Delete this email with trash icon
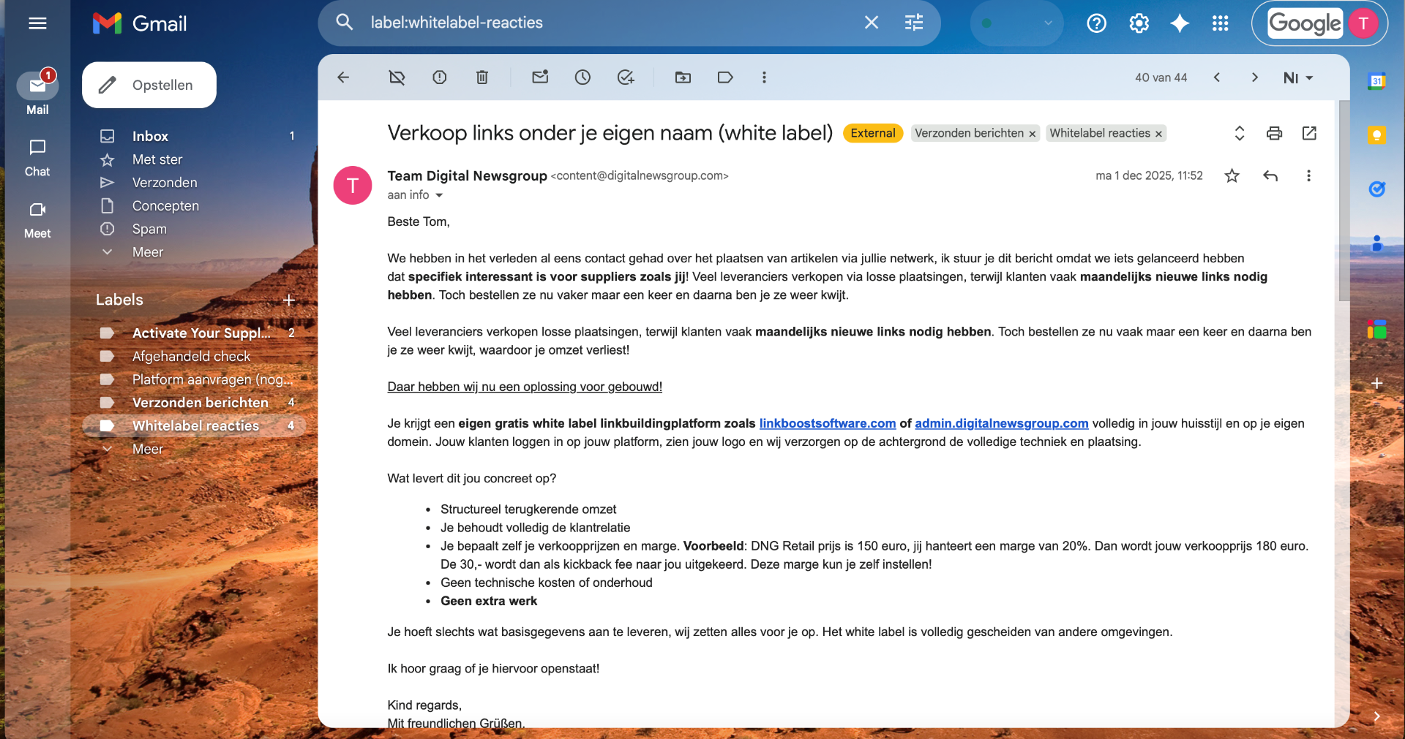This screenshot has width=1405, height=739. click(x=482, y=77)
